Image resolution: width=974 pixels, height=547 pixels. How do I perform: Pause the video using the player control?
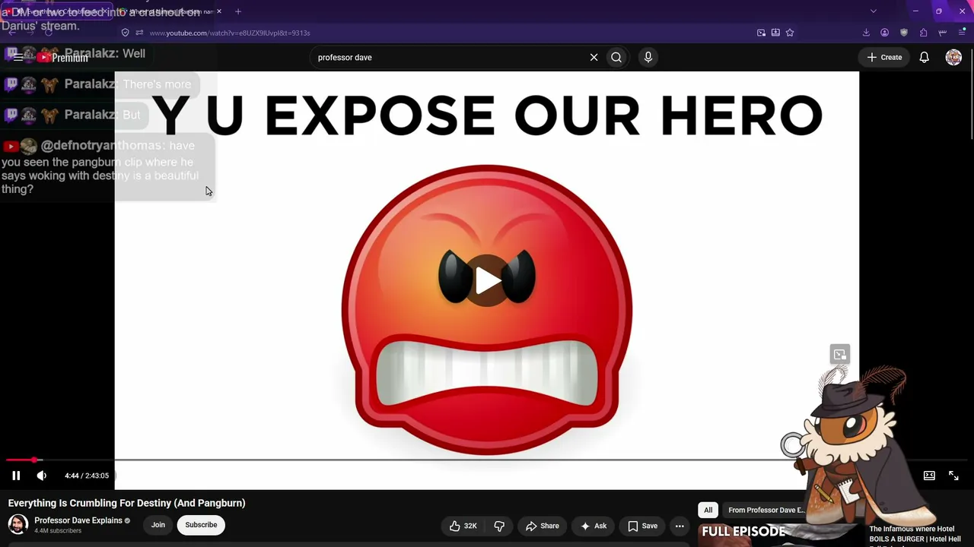[16, 476]
